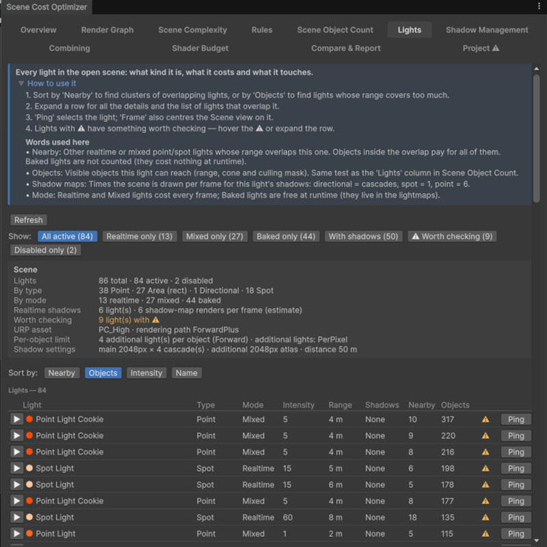Click the Refresh button

coord(29,220)
